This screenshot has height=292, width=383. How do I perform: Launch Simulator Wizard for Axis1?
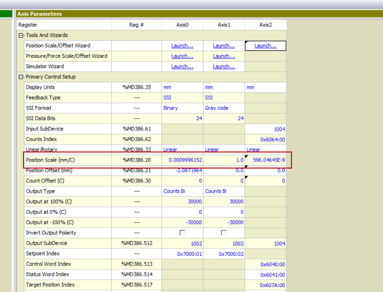[224, 66]
